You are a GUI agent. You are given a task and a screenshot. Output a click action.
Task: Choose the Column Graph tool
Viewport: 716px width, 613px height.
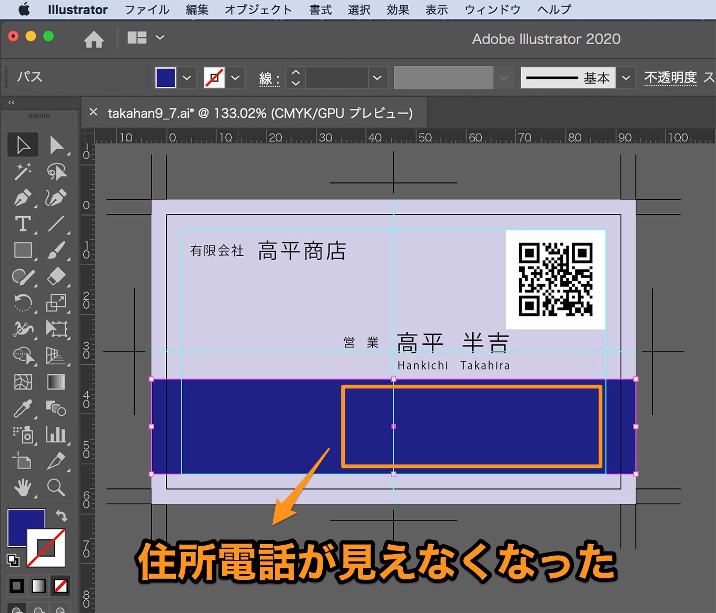[57, 435]
